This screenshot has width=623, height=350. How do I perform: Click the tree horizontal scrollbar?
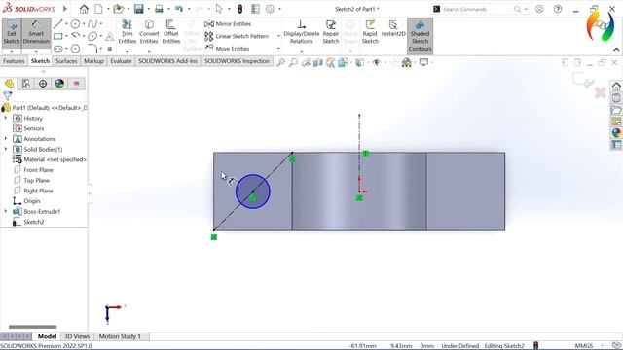click(32, 327)
